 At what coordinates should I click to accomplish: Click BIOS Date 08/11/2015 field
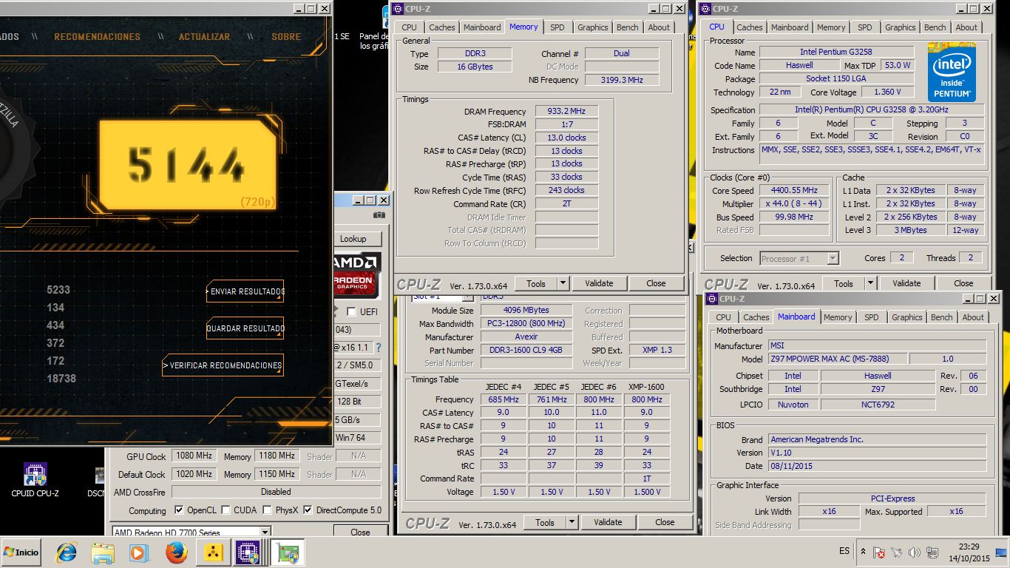pyautogui.click(x=876, y=466)
